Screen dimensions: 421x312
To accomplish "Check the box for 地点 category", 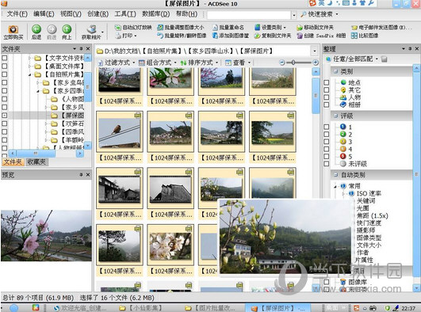I will 326,82.
